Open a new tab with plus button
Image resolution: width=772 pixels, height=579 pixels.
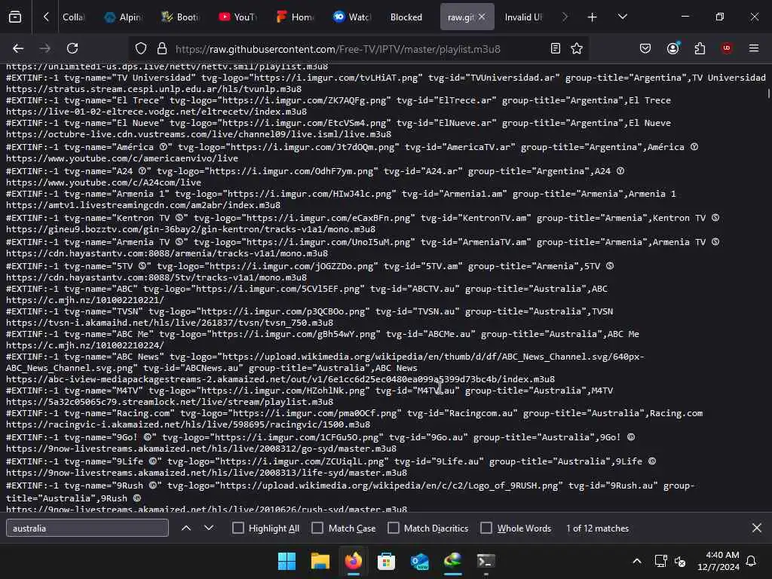pyautogui.click(x=593, y=17)
